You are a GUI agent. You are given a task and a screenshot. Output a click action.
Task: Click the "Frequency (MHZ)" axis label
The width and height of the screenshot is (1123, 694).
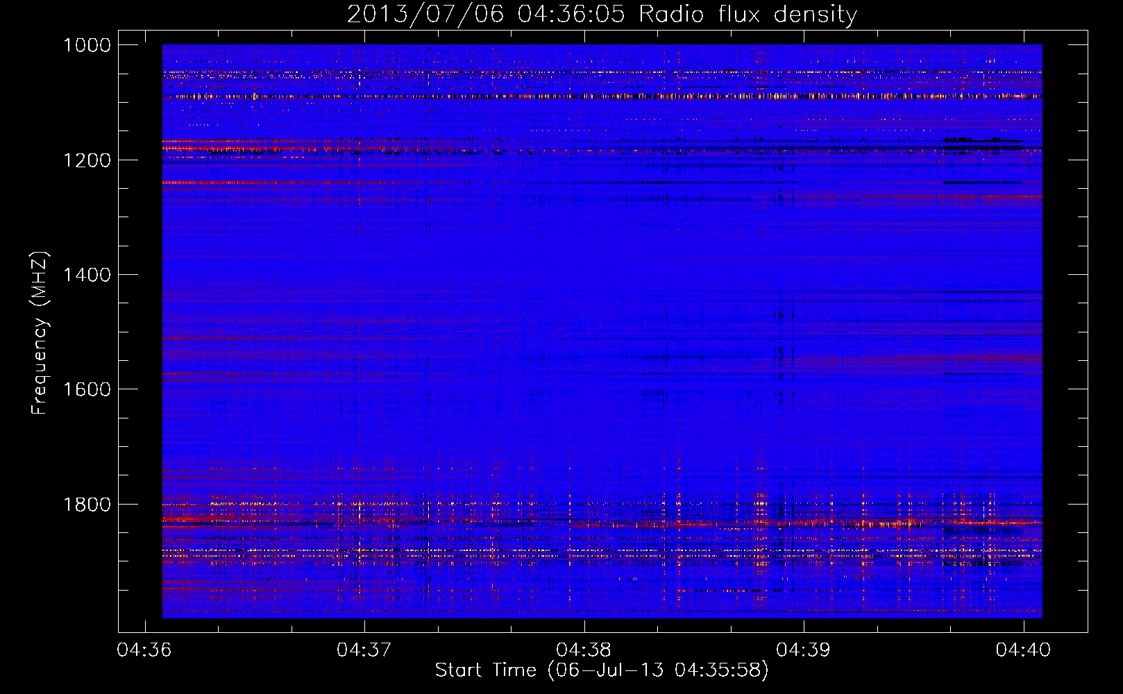[40, 333]
